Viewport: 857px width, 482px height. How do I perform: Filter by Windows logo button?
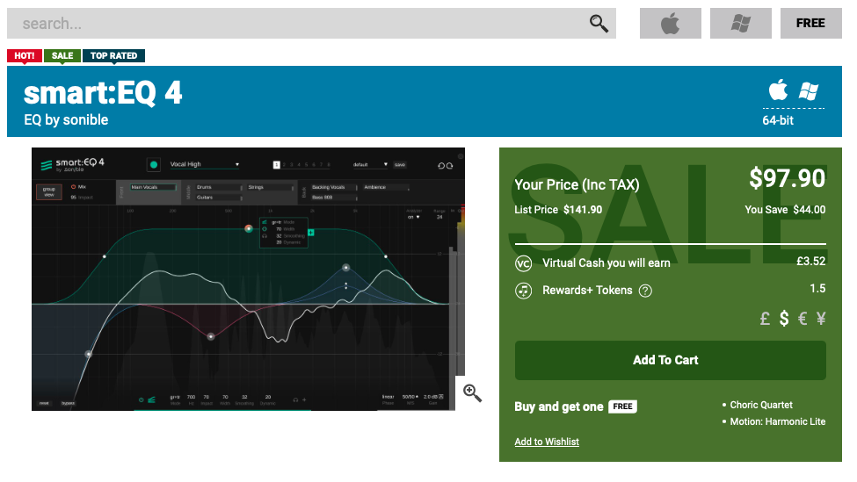741,24
